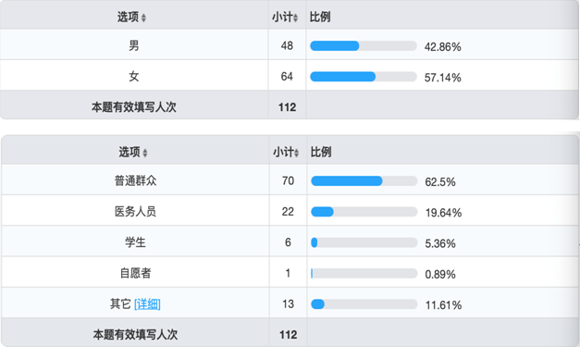Screen dimensions: 580x347
Task: Sort by 选项 arrow in gender table
Action: [x=143, y=18]
